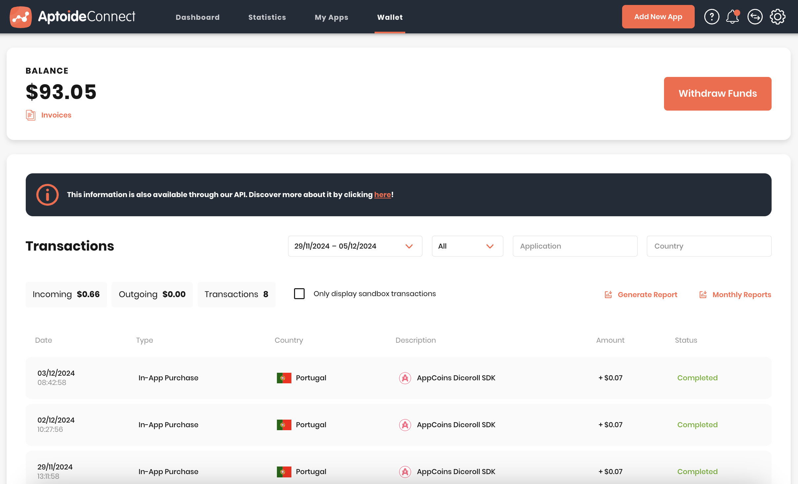
Task: Click the switch account arrows icon
Action: pyautogui.click(x=755, y=17)
